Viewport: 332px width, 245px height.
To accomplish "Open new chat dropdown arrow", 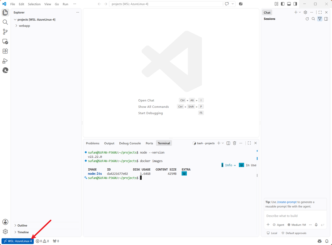I will pos(300,12).
